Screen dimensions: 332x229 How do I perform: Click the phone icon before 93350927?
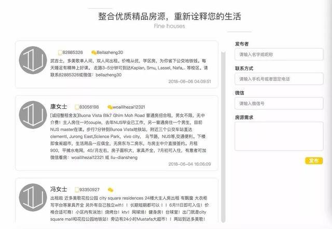click(x=77, y=190)
